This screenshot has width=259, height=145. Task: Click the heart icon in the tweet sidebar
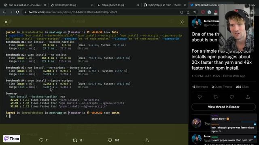click(x=231, y=97)
